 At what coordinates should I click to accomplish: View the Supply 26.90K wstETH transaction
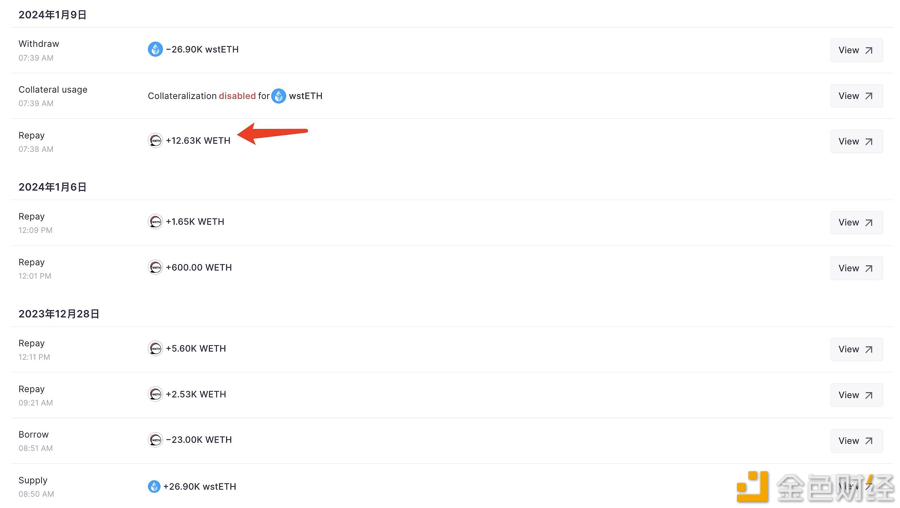point(856,486)
